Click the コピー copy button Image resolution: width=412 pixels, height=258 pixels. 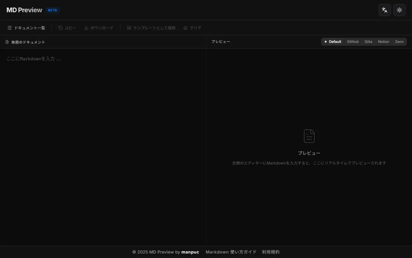67,28
